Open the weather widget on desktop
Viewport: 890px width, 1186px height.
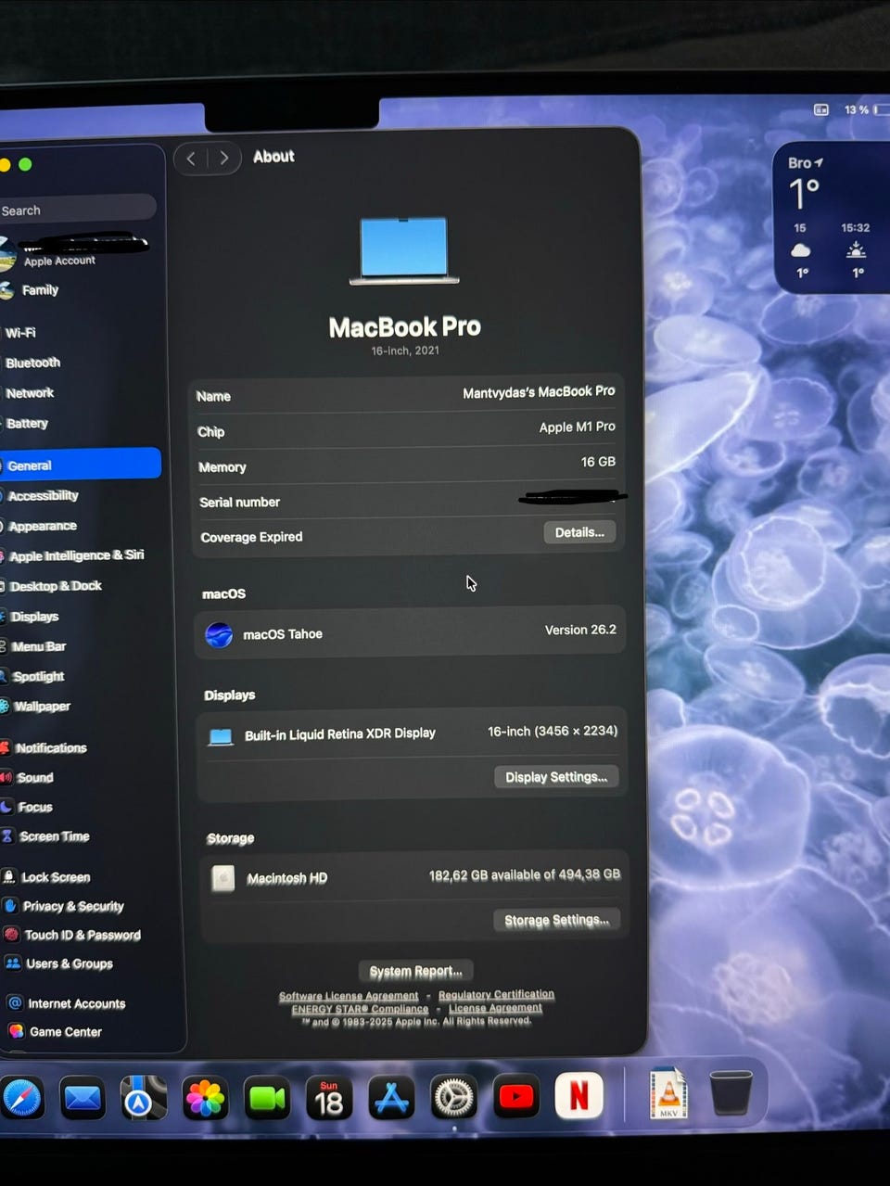point(830,218)
